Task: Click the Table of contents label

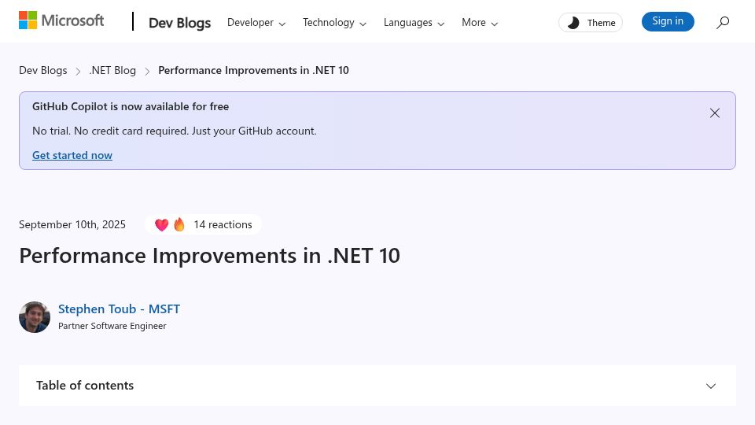Action: point(85,386)
